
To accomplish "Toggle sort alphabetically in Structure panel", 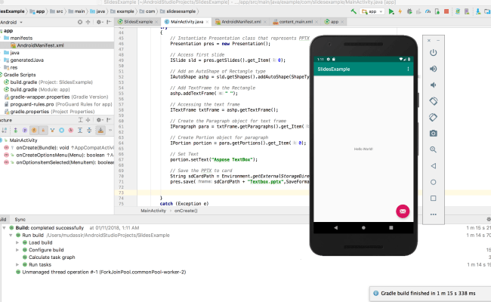I will click(x=4, y=130).
